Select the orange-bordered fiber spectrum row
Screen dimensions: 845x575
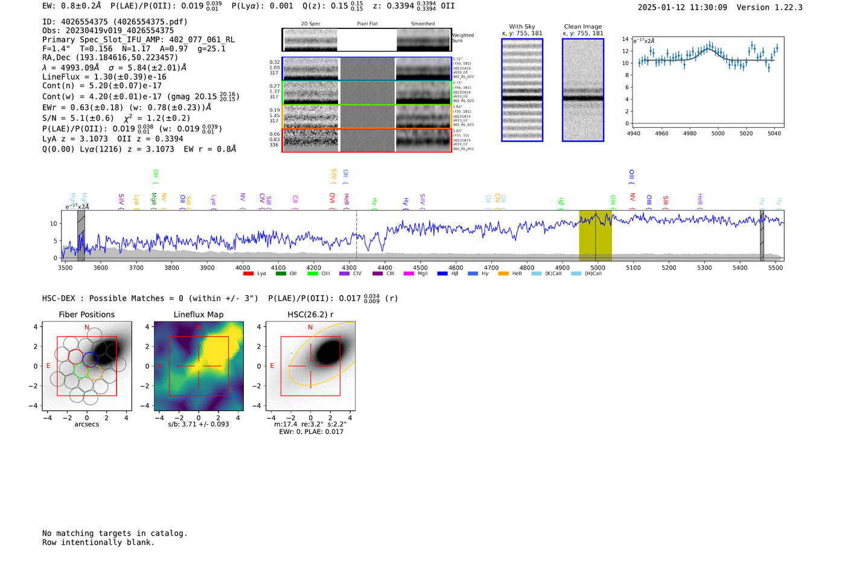367,116
